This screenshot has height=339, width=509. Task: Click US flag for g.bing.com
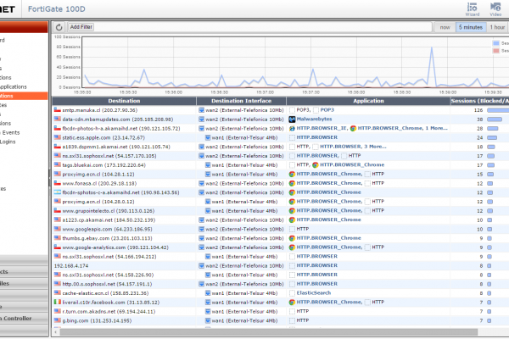(58, 320)
